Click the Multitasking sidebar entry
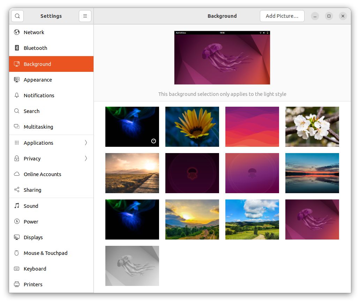 38,127
